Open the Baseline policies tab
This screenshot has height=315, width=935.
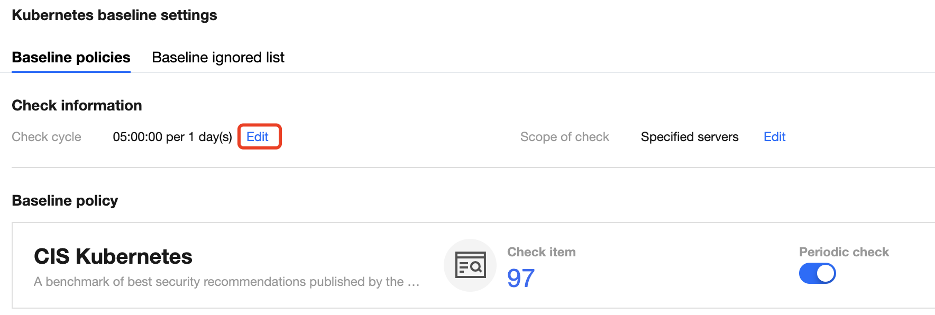[71, 57]
